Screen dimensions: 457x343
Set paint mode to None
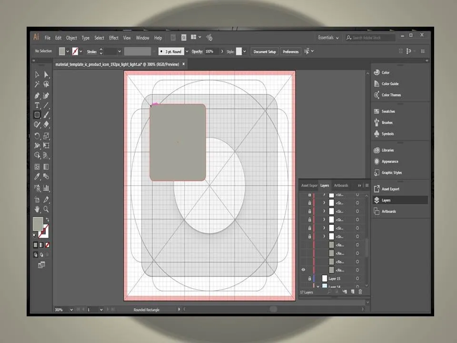(47, 245)
